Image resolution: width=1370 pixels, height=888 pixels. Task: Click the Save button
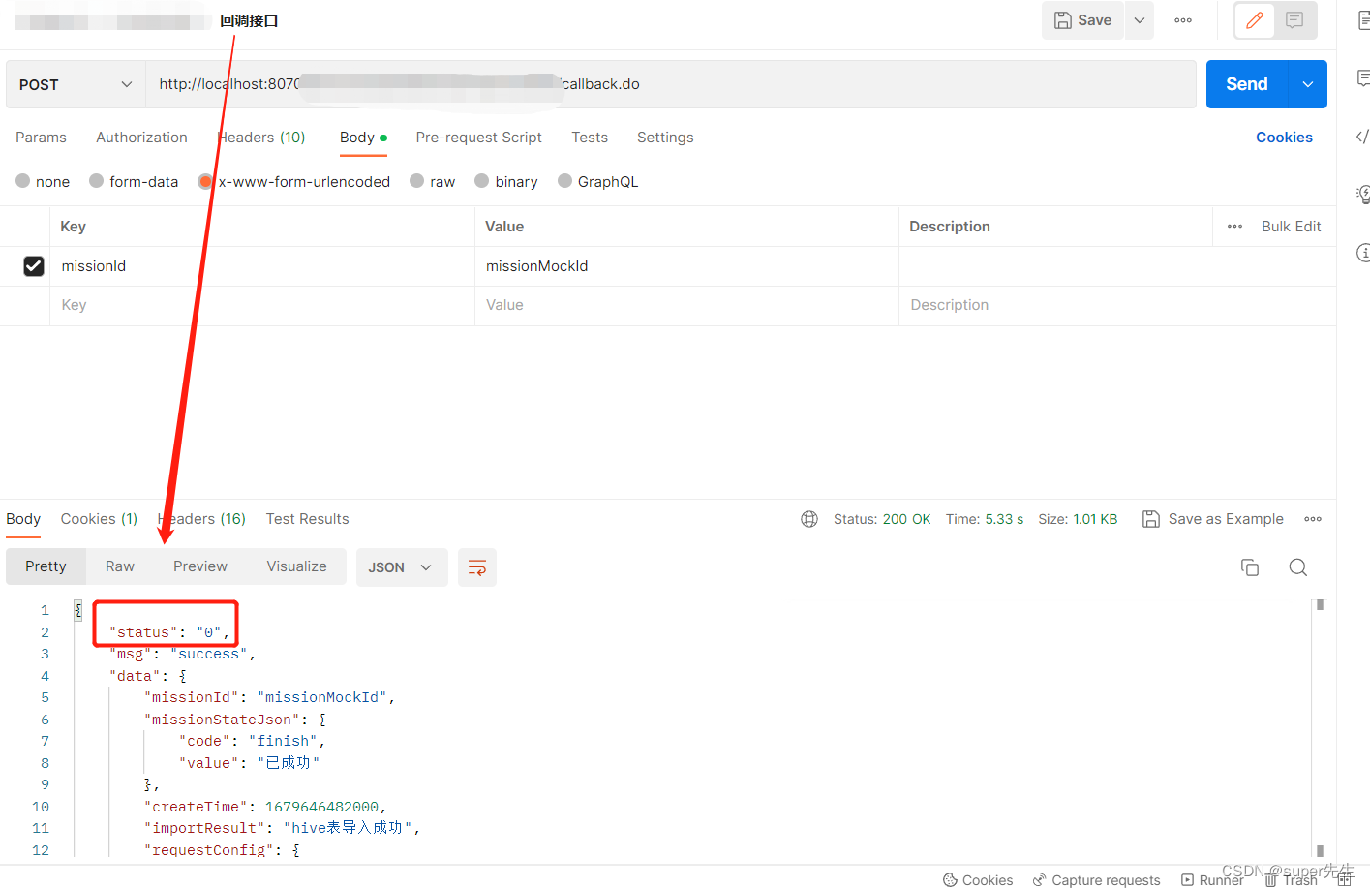point(1082,20)
